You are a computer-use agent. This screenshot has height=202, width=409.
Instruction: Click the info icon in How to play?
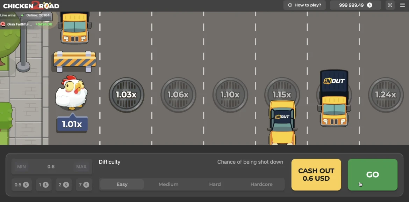click(x=290, y=5)
